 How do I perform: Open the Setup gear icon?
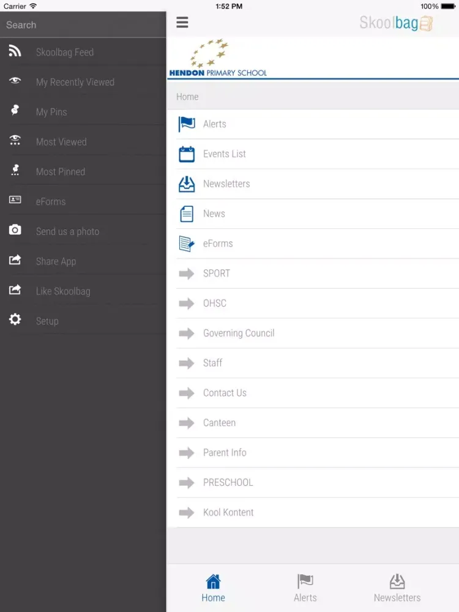(x=15, y=319)
